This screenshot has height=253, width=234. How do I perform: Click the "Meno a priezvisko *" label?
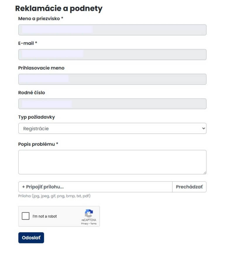point(41,18)
